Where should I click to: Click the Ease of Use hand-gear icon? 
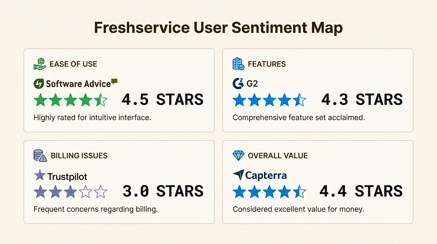pyautogui.click(x=40, y=64)
